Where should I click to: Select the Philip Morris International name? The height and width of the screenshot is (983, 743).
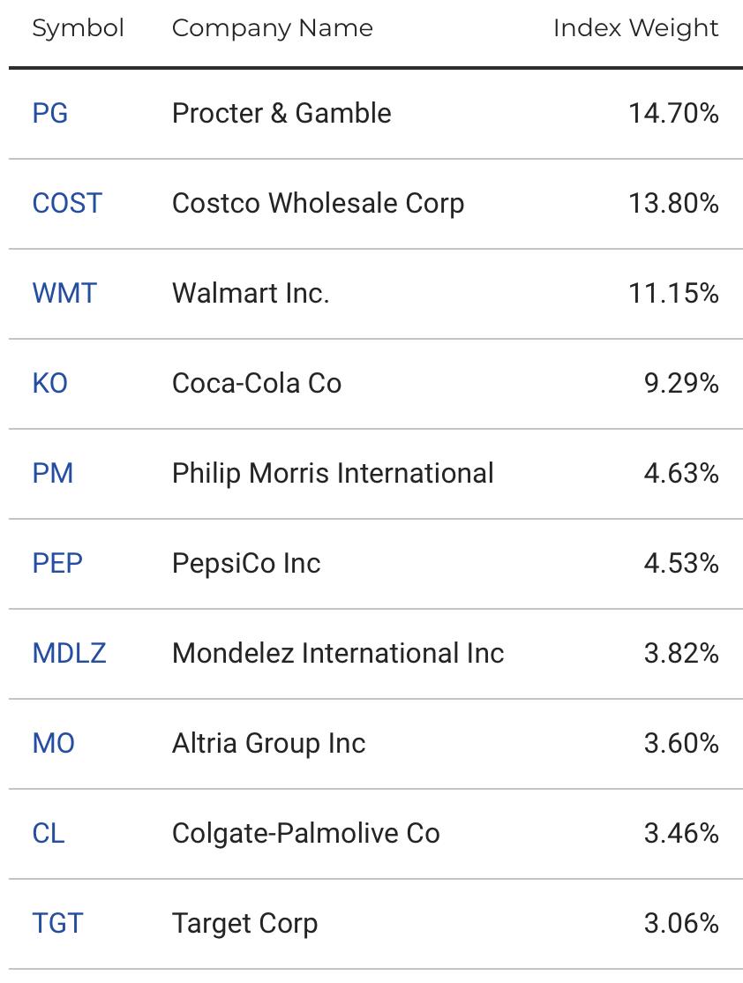point(333,473)
